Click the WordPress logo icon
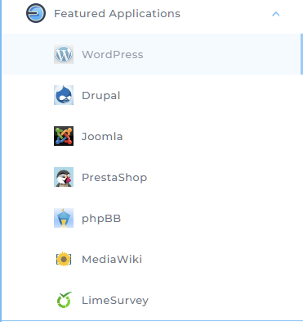 pyautogui.click(x=64, y=54)
